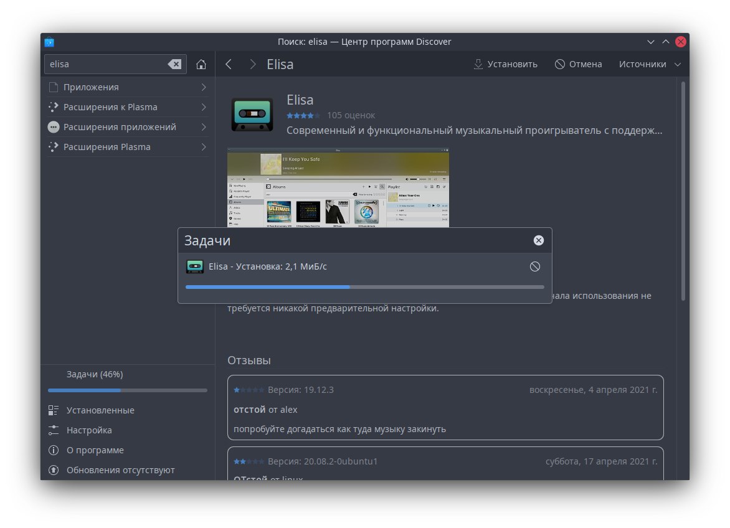Click the Elisa description line
Image resolution: width=730 pixels, height=528 pixels.
(x=474, y=131)
